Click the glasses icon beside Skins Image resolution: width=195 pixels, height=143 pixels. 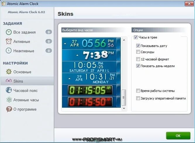(x=9, y=81)
